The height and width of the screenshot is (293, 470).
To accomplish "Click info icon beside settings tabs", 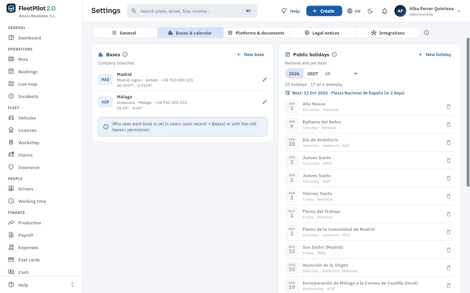I will [426, 33].
